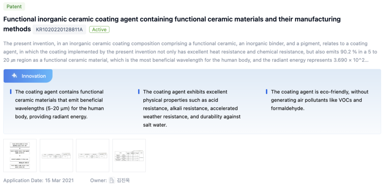Click the blue marker of first innovation point
386x186 pixels.
click(x=11, y=91)
